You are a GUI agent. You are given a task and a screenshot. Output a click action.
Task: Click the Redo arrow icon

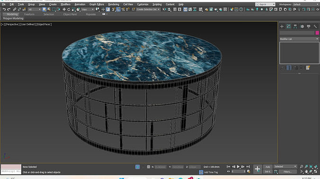click(9, 9)
